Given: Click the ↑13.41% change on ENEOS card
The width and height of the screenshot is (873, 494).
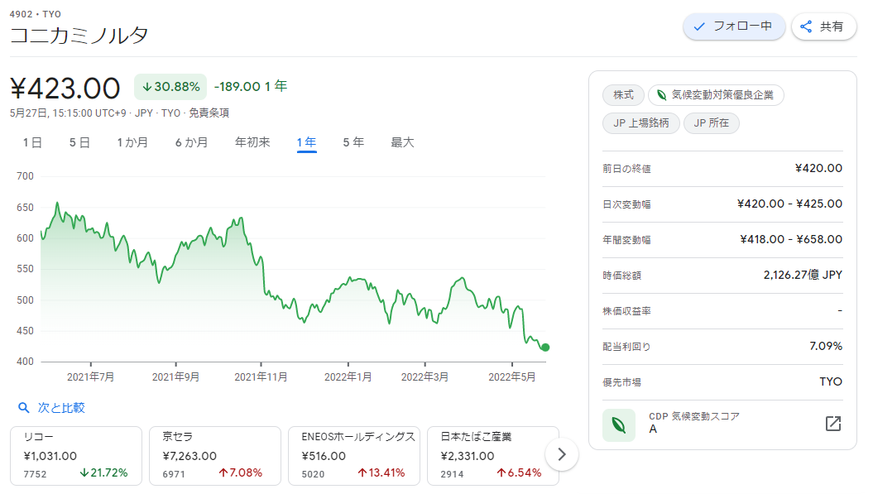Looking at the screenshot, I should click(x=381, y=472).
